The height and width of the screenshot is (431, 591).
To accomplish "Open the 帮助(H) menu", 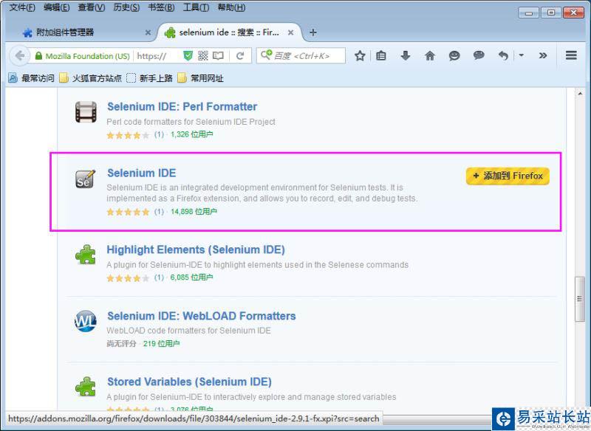I will pyautogui.click(x=231, y=7).
